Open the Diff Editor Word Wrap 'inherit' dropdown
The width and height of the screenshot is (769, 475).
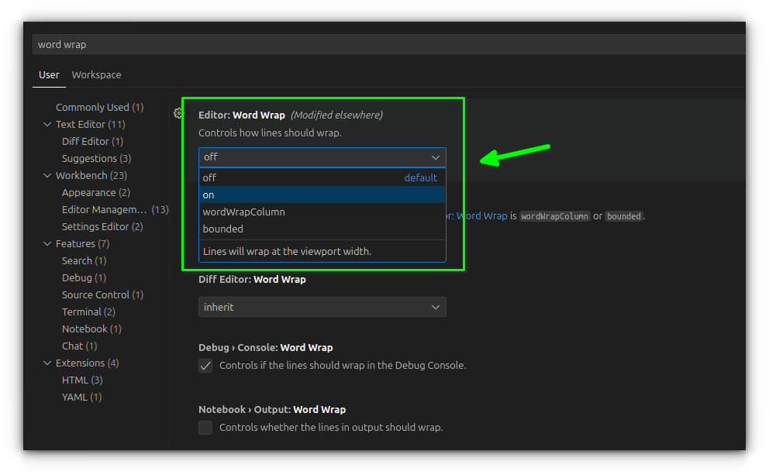(322, 308)
